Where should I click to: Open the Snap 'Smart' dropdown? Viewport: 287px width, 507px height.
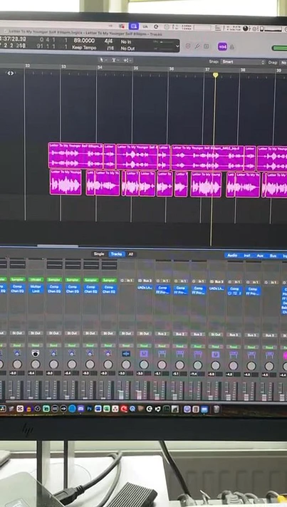pyautogui.click(x=242, y=62)
